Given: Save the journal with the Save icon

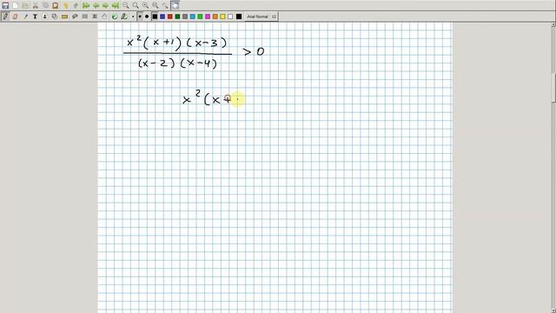Looking at the screenshot, I should tap(5, 6).
